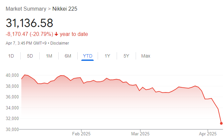224x139 pixels.
Task: Click the red down arrow icon
Action: (x=56, y=34)
